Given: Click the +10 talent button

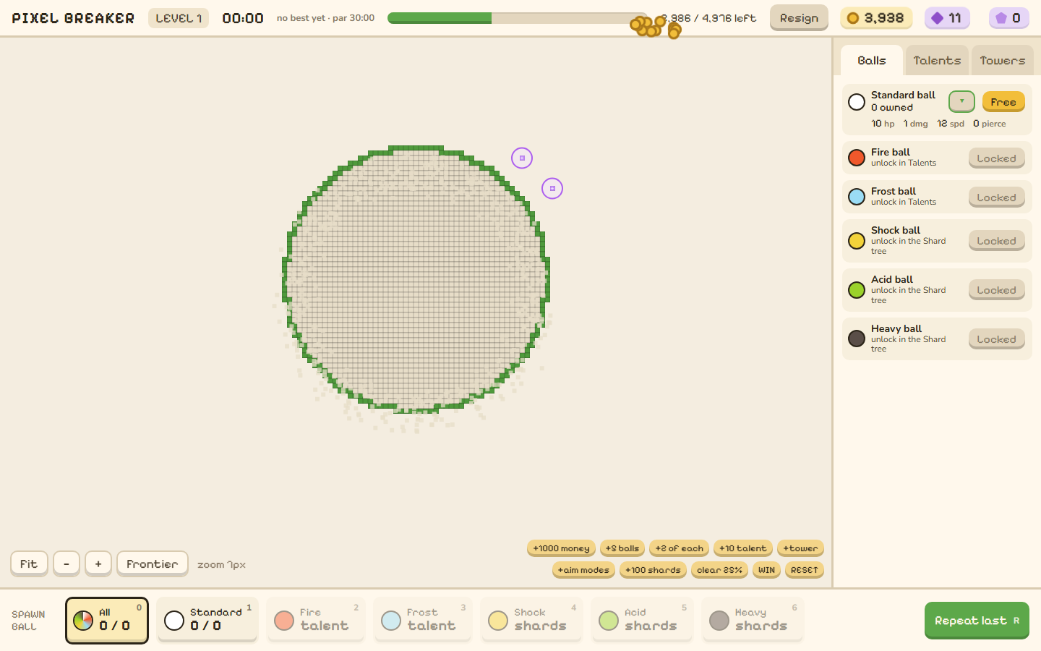Looking at the screenshot, I should [743, 548].
